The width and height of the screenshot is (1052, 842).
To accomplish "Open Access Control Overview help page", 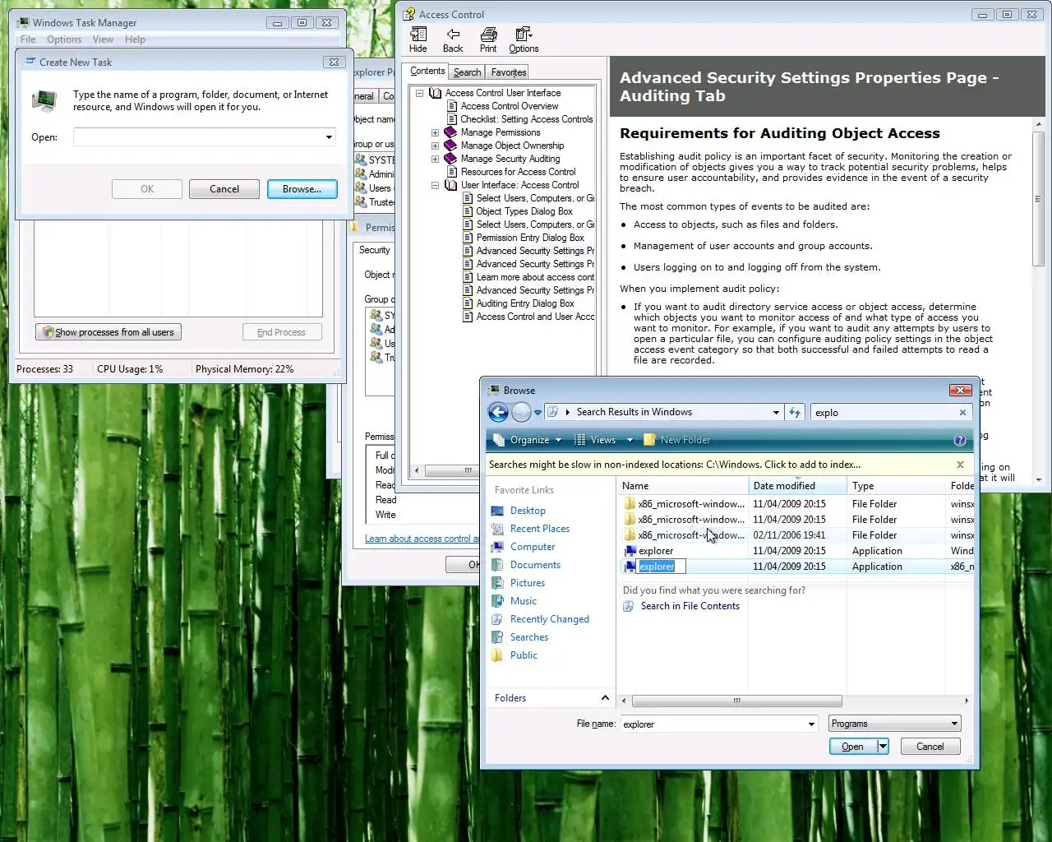I will tap(510, 106).
